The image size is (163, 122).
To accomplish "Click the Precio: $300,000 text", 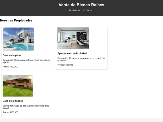I will tap(65, 65).
